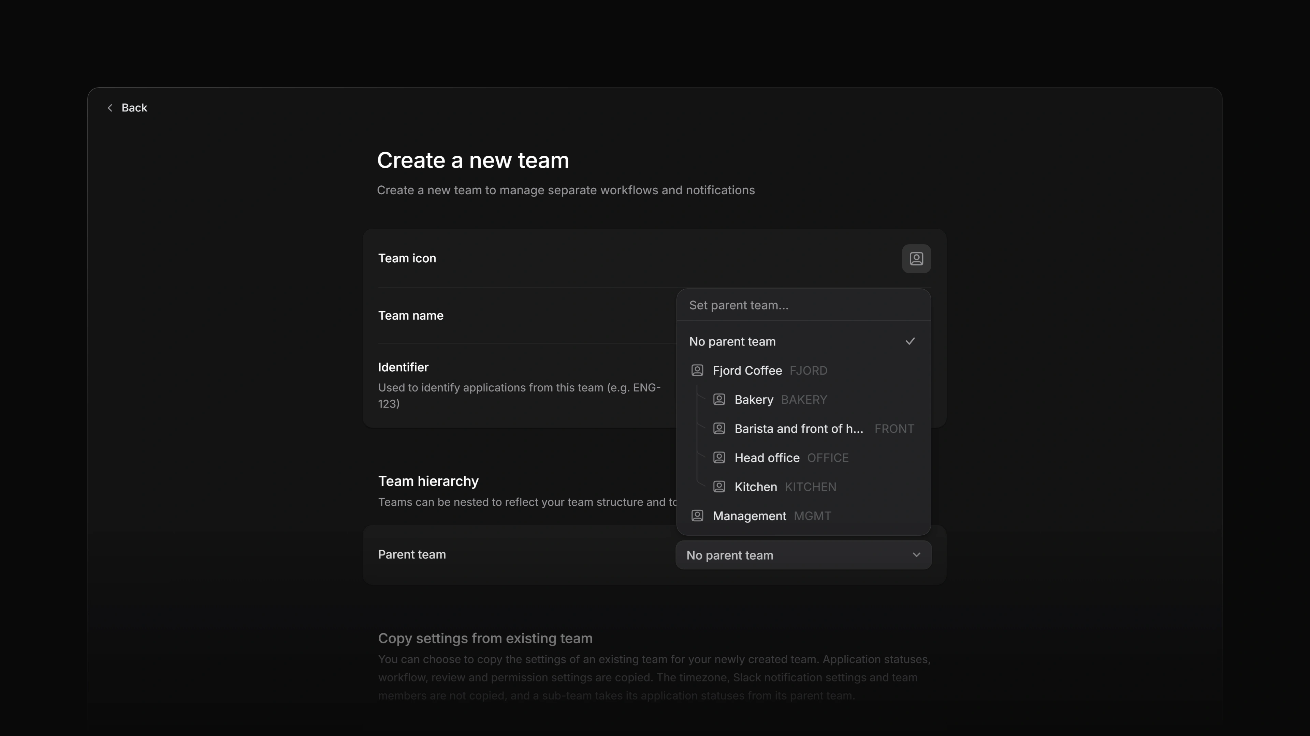Click the Team hierarchy heading
This screenshot has height=736, width=1310.
pos(428,481)
